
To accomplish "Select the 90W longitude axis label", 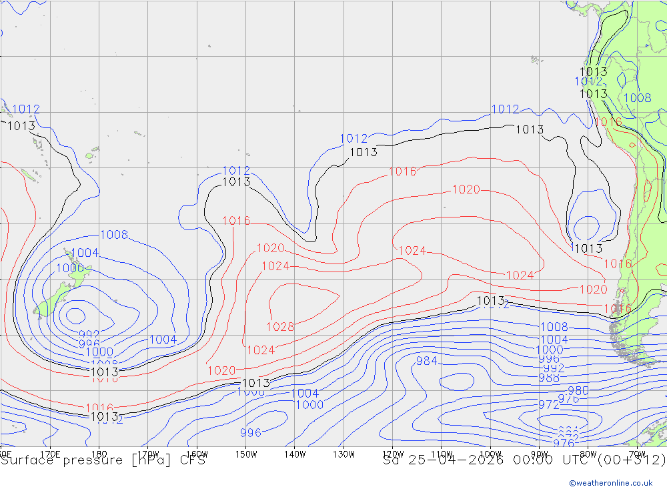I will [x=540, y=454].
